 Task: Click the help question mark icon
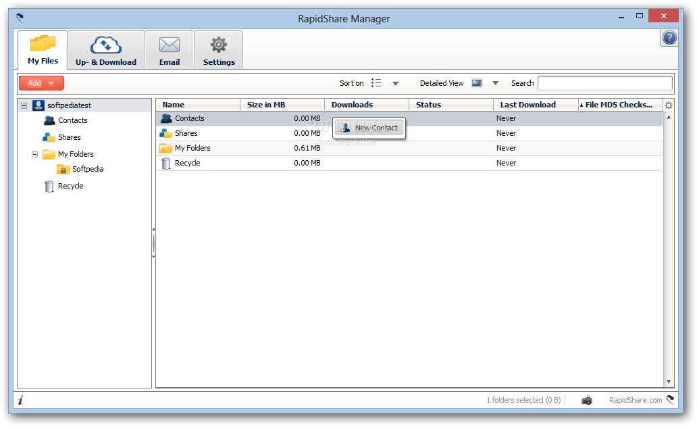[669, 38]
